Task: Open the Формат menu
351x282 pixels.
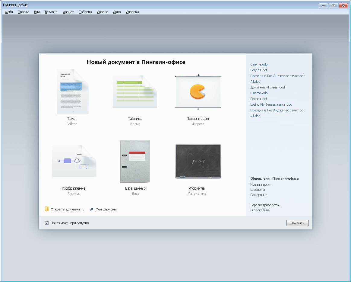Action: [68, 12]
